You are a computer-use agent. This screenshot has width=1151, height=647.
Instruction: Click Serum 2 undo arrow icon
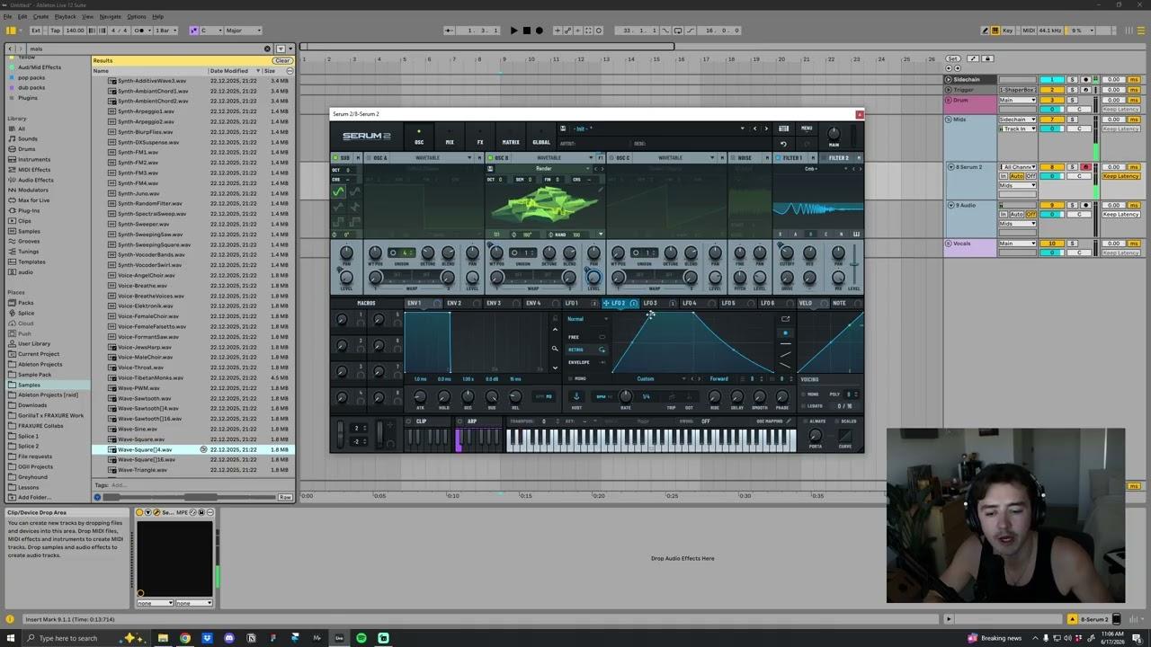click(783, 144)
